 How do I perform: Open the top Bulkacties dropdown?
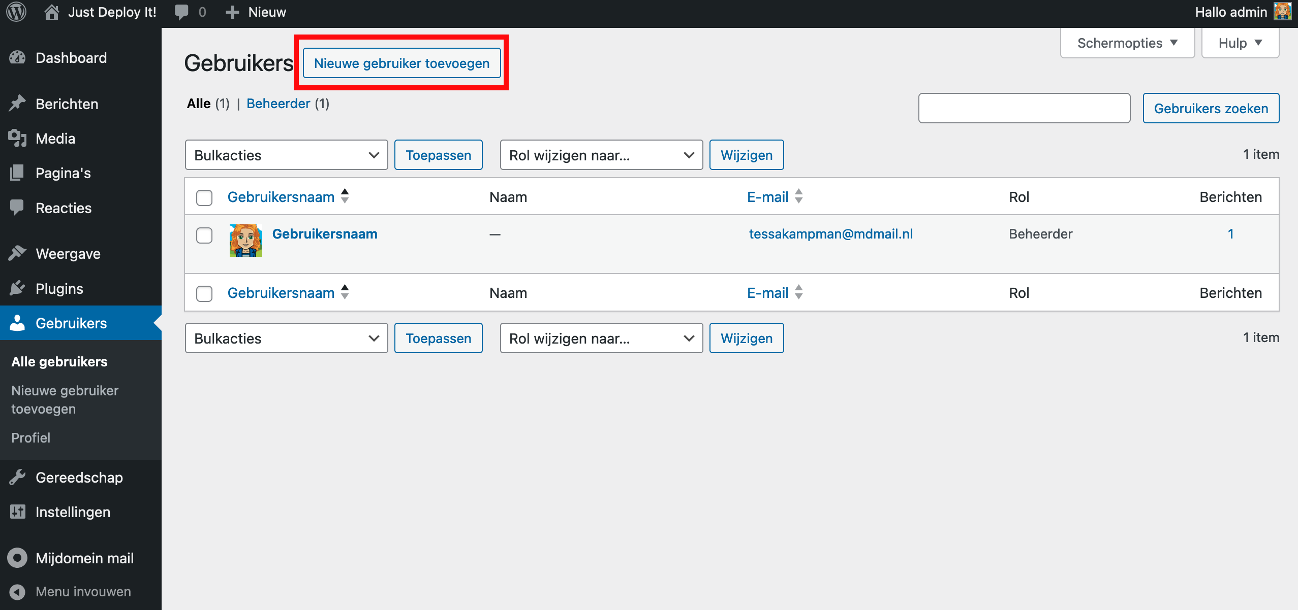(x=286, y=155)
